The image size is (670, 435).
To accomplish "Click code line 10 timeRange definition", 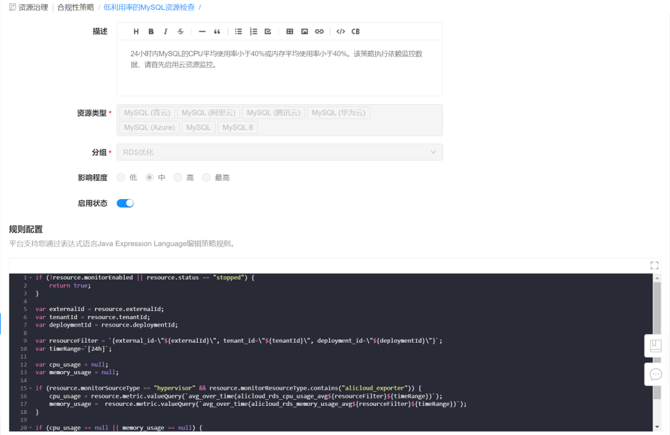I will click(x=73, y=349).
